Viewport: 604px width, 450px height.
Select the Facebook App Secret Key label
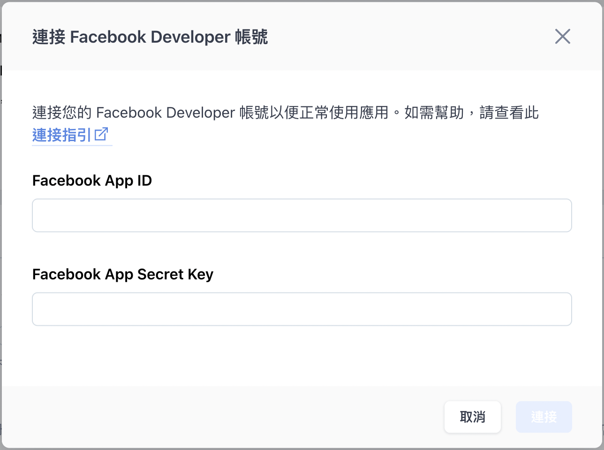(x=122, y=274)
